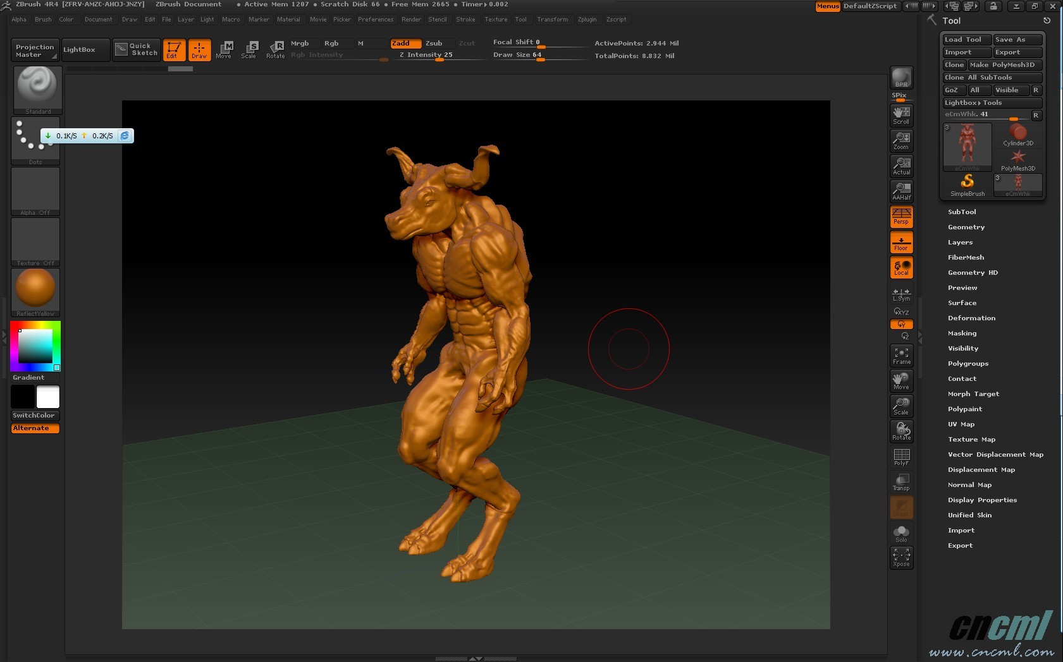Toggle L.Sym local symmetry

pyautogui.click(x=901, y=294)
